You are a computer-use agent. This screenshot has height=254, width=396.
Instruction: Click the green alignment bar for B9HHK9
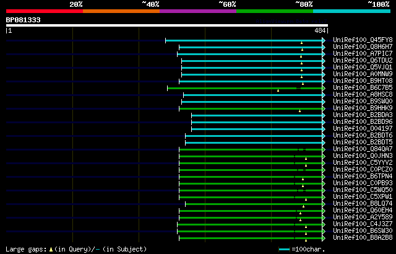(251, 108)
